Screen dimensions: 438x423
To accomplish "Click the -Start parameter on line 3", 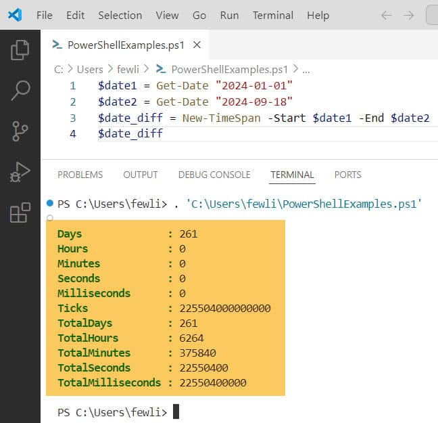I will point(287,118).
